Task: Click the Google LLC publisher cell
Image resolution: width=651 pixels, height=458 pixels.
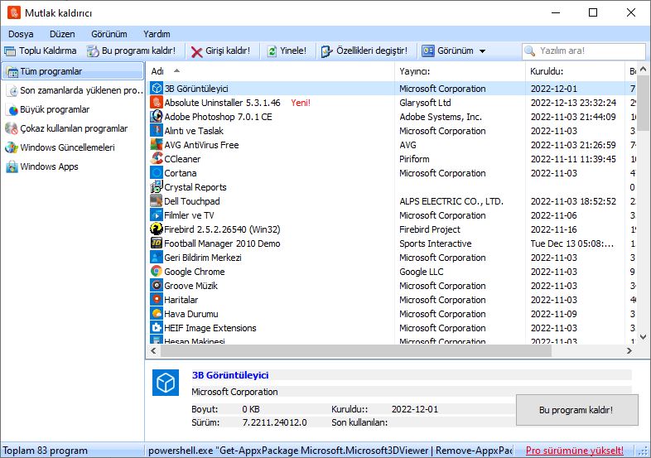Action: click(422, 272)
